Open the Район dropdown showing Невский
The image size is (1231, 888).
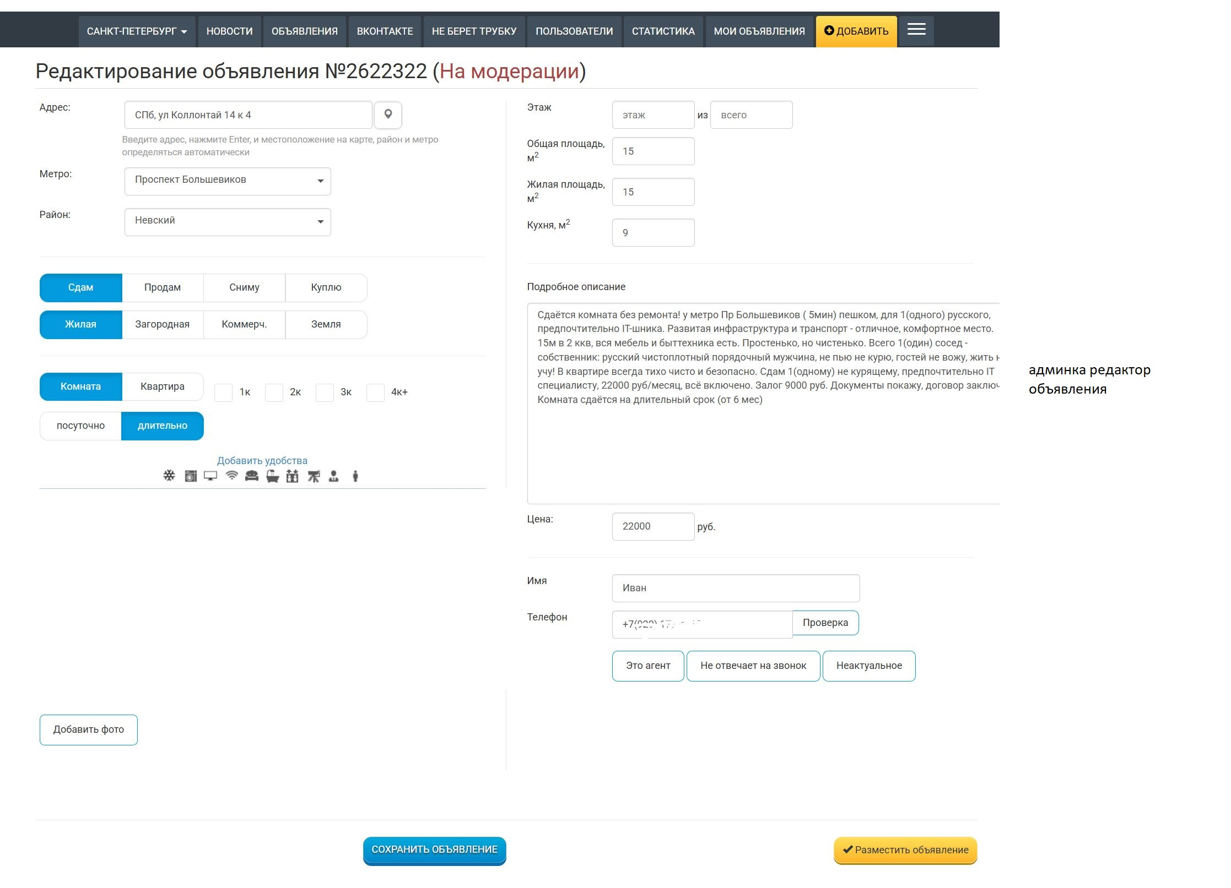[228, 221]
